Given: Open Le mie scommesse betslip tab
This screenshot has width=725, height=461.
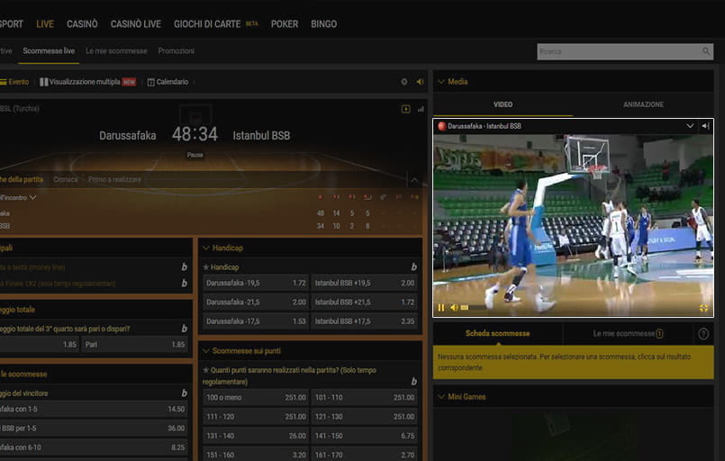Looking at the screenshot, I should tap(628, 333).
